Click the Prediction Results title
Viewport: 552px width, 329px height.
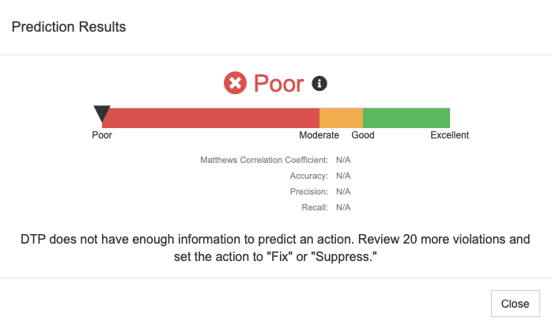(69, 27)
